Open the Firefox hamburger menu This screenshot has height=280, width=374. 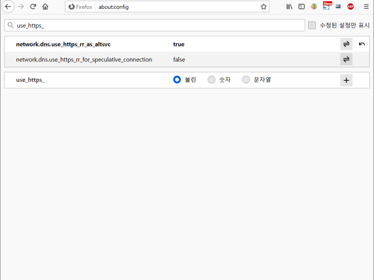[x=366, y=7]
